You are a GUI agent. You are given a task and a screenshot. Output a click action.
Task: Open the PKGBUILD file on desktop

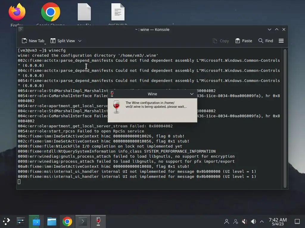pos(118,12)
